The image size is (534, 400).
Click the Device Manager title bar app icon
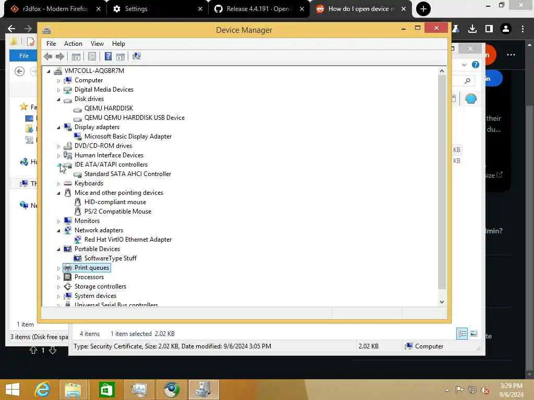(x=46, y=30)
